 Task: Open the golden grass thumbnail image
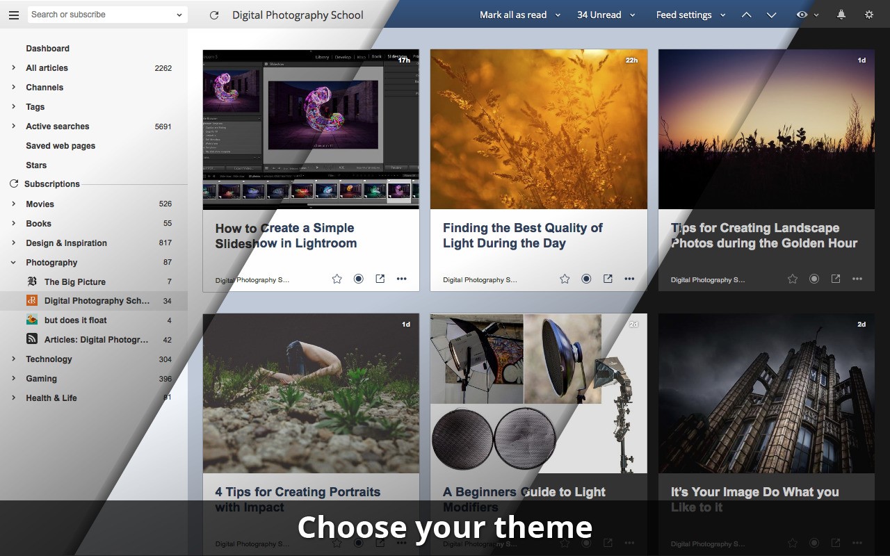point(539,129)
